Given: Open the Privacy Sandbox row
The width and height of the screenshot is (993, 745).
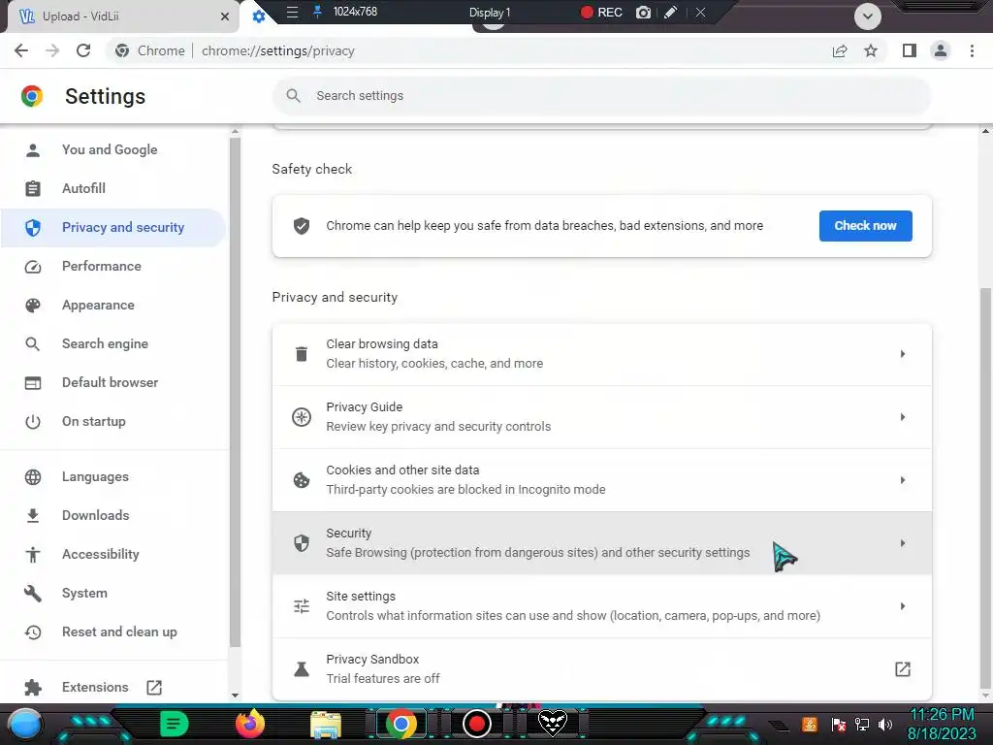Looking at the screenshot, I should (x=601, y=669).
